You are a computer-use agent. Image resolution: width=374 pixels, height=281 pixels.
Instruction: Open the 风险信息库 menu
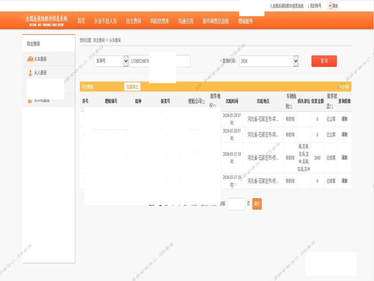[159, 21]
